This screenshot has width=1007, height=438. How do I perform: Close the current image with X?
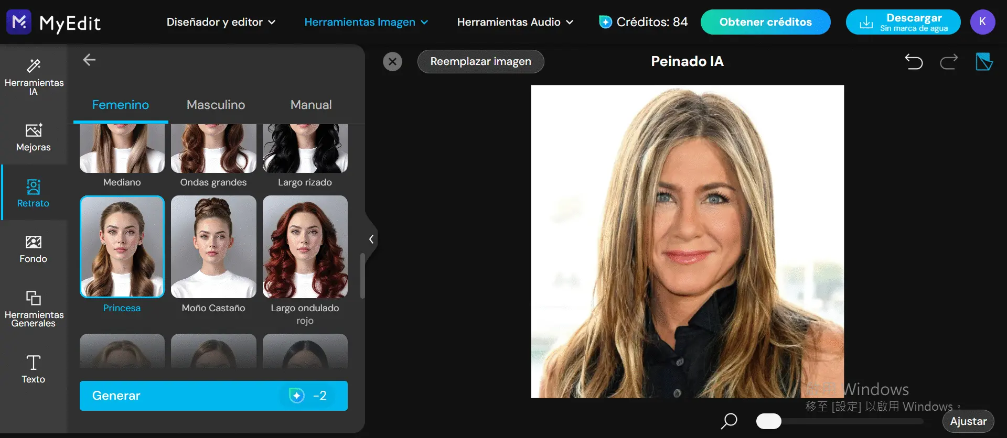pos(392,61)
